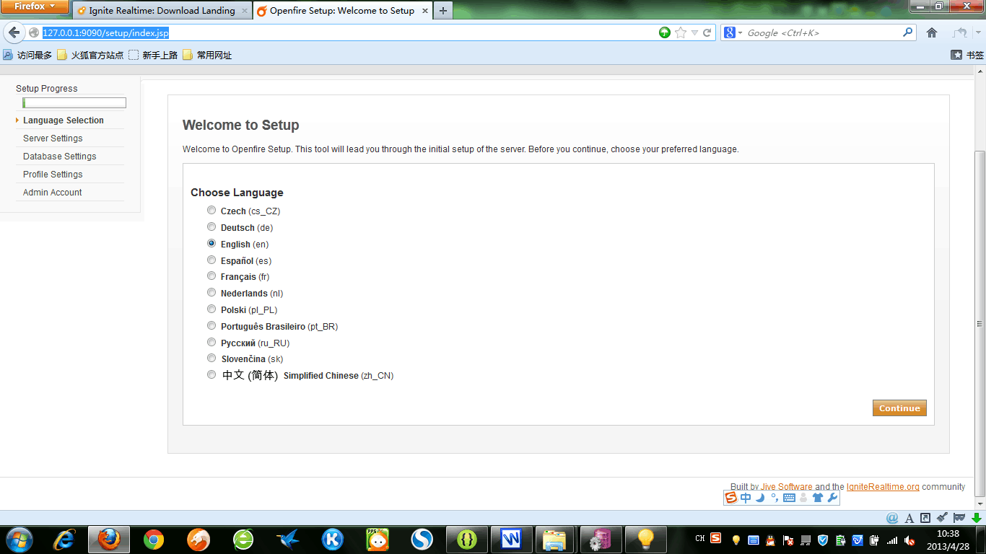Open Internet Explorer from the taskbar
The width and height of the screenshot is (986, 554).
pos(64,539)
